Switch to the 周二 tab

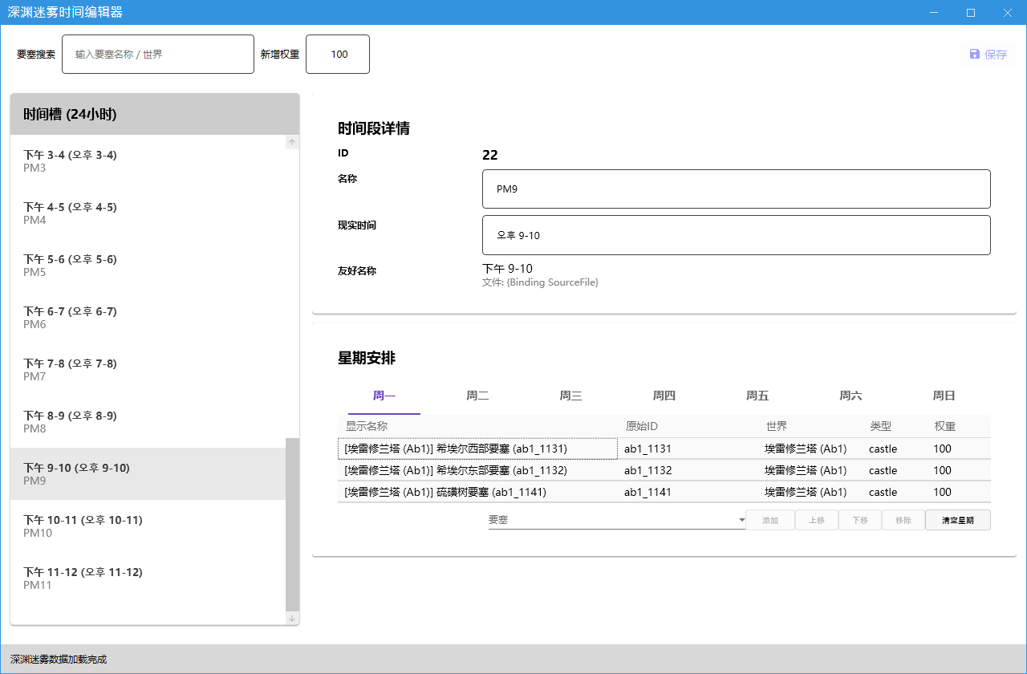point(477,396)
